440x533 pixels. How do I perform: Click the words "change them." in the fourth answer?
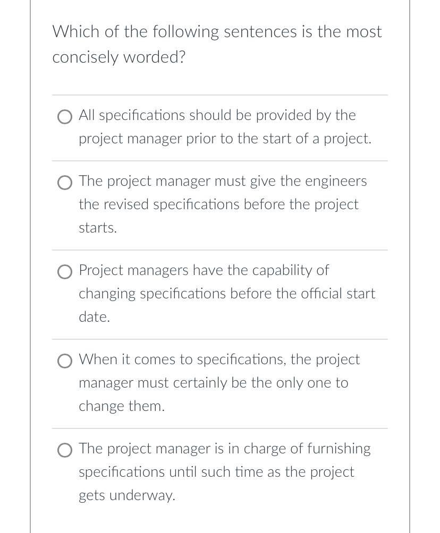(x=122, y=406)
